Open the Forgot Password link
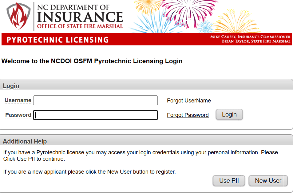Image resolution: width=297 pixels, height=196 pixels. coord(188,115)
